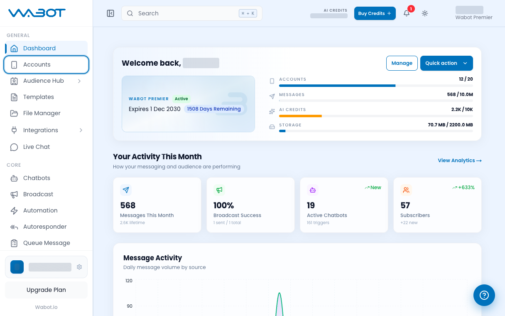The image size is (505, 316).
Task: Click the Integrations plug icon
Action: point(14,130)
